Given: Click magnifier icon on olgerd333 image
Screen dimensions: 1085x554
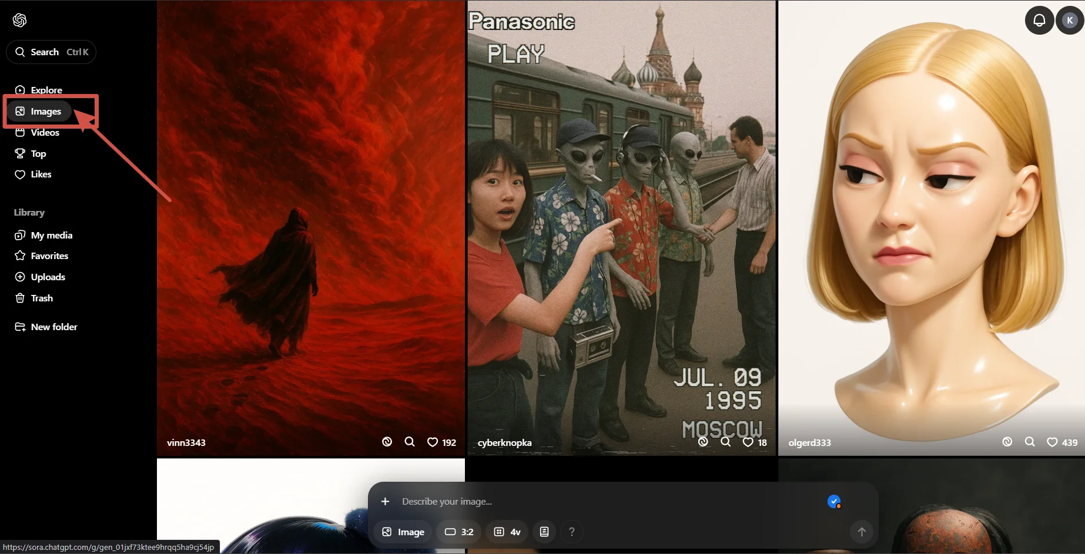Looking at the screenshot, I should pyautogui.click(x=1030, y=442).
